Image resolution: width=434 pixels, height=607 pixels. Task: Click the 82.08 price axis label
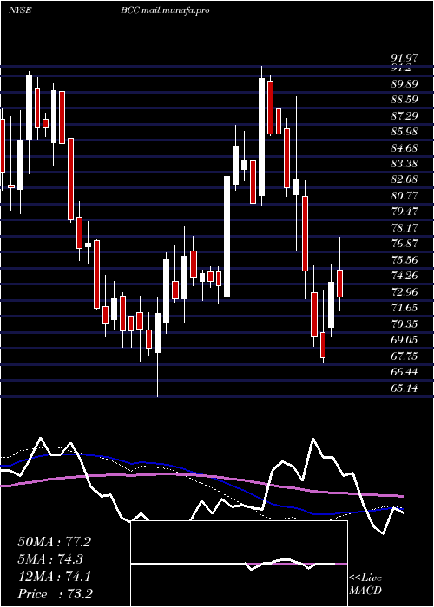tap(404, 179)
